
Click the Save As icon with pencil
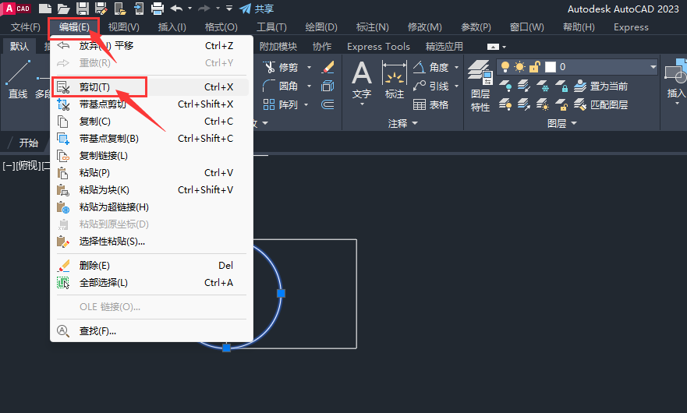(x=101, y=9)
